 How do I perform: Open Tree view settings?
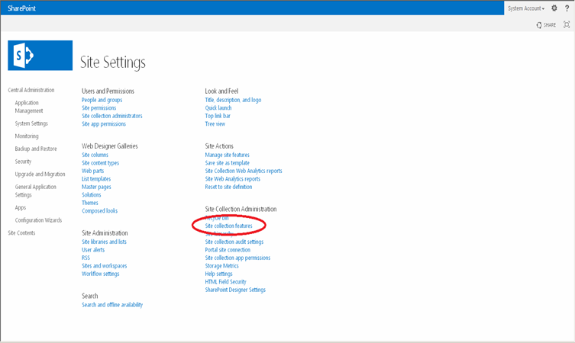click(x=215, y=124)
